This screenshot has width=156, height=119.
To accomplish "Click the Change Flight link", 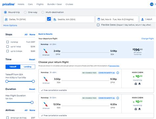I will point(147,39).
